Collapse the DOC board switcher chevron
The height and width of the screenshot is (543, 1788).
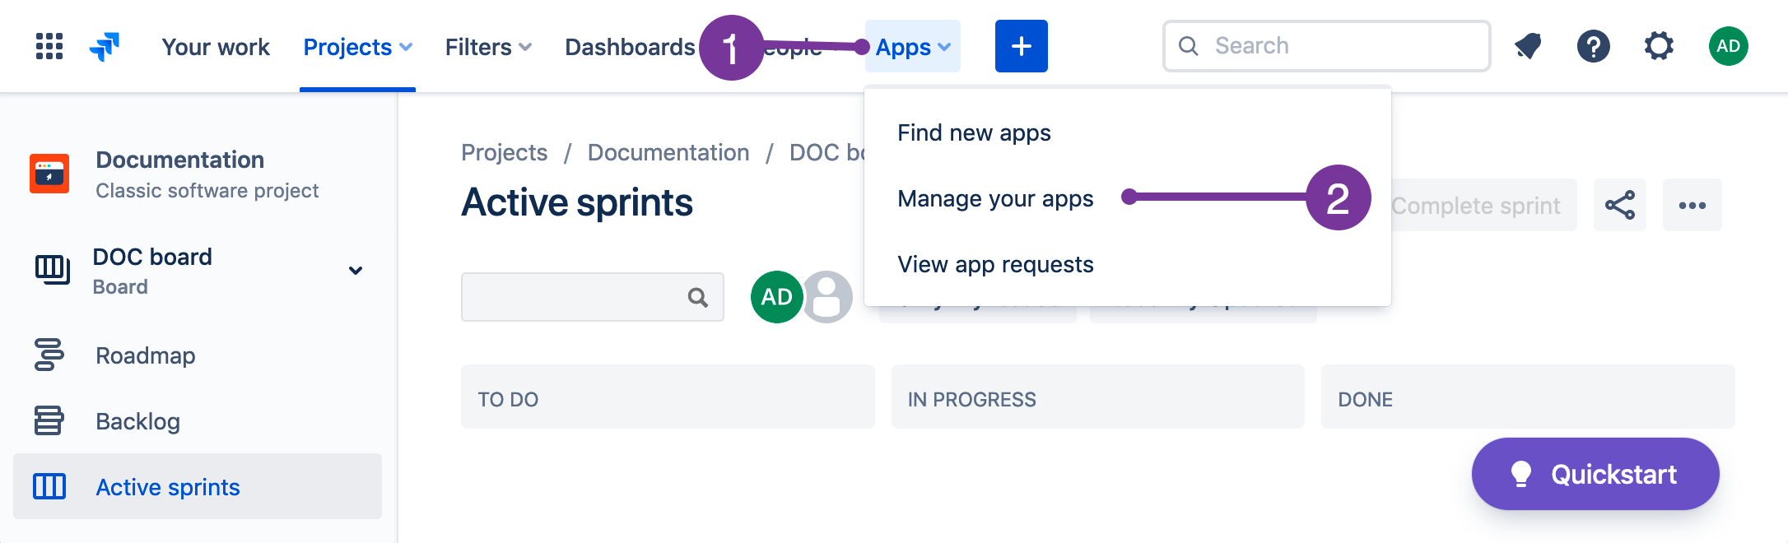356,270
